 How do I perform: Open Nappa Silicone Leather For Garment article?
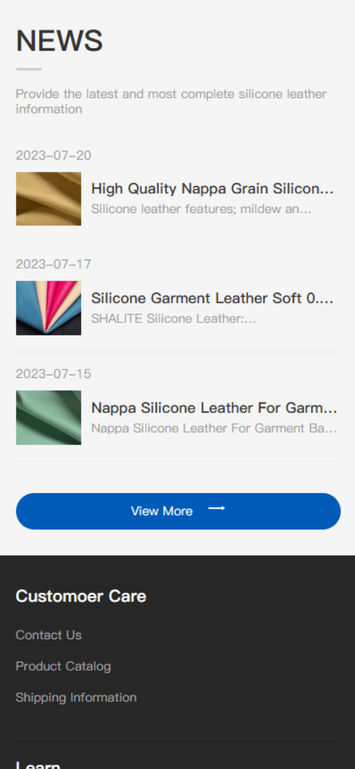(x=214, y=408)
